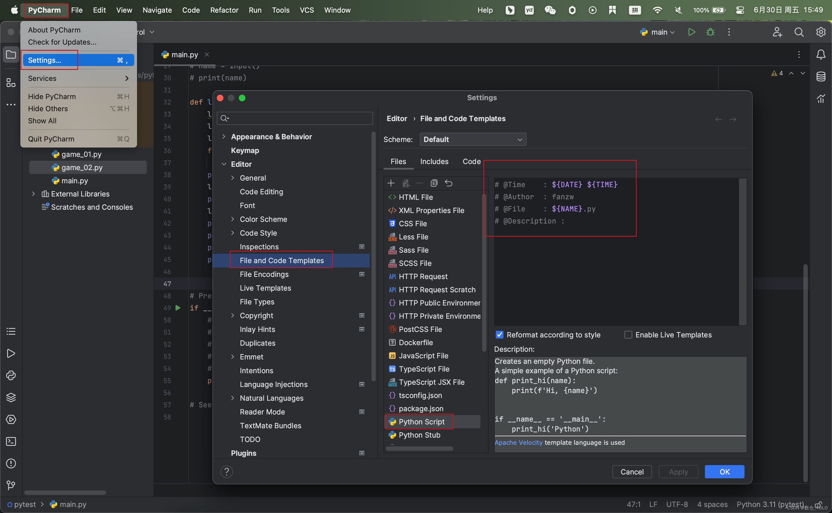Open the Services tool window icon
This screenshot has width=832, height=513.
[11, 419]
